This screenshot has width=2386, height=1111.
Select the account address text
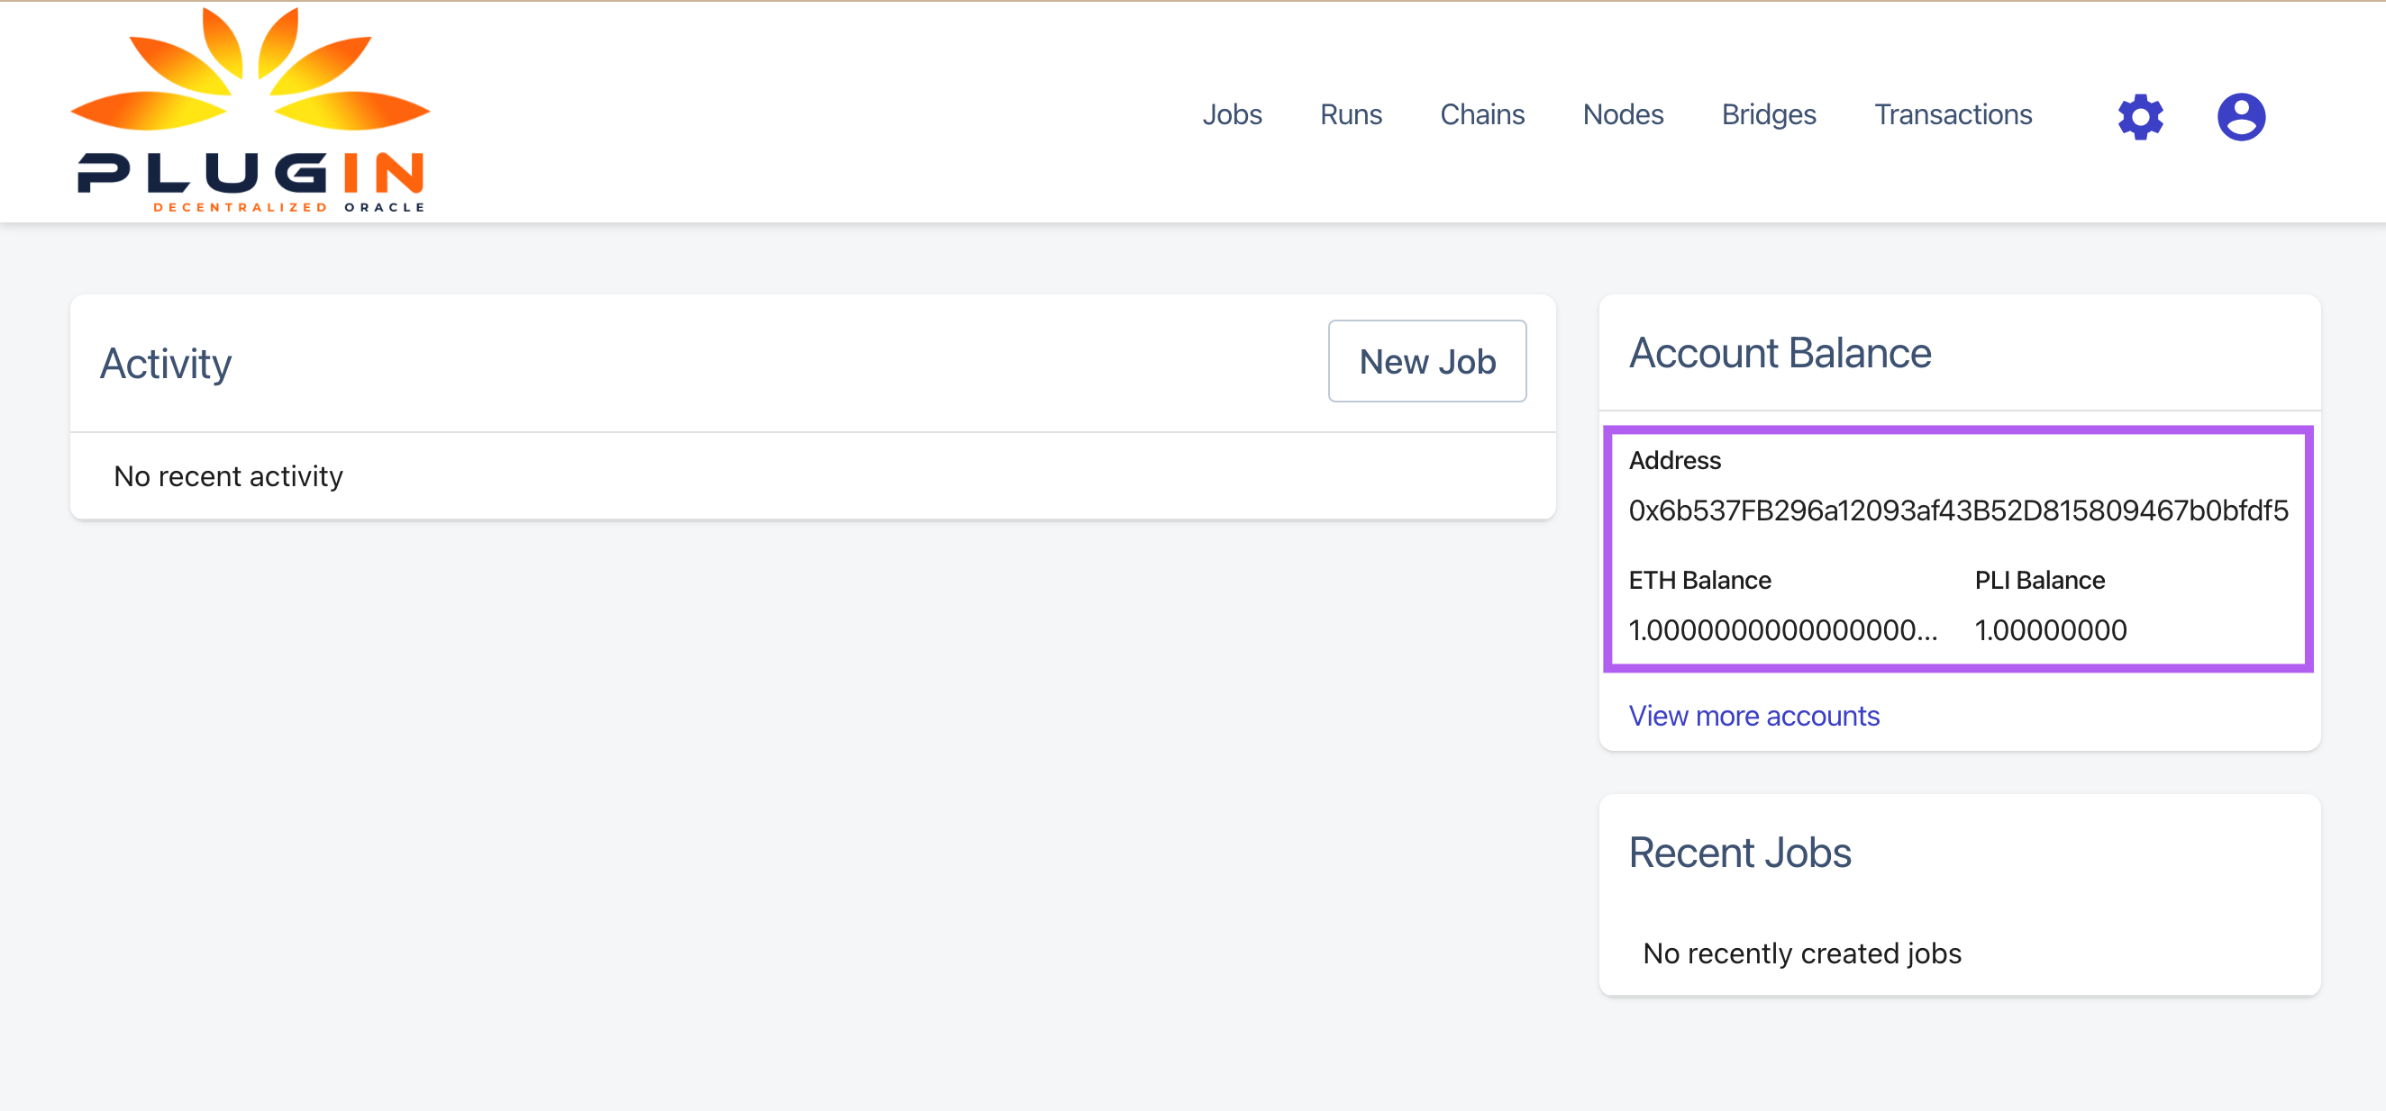tap(1958, 510)
